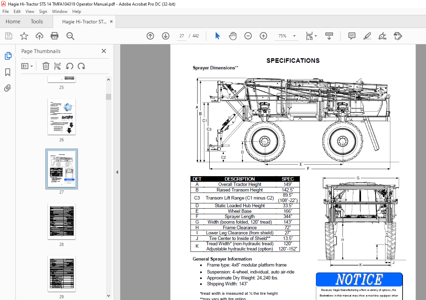Open the find text magnifier

[x=70, y=36]
